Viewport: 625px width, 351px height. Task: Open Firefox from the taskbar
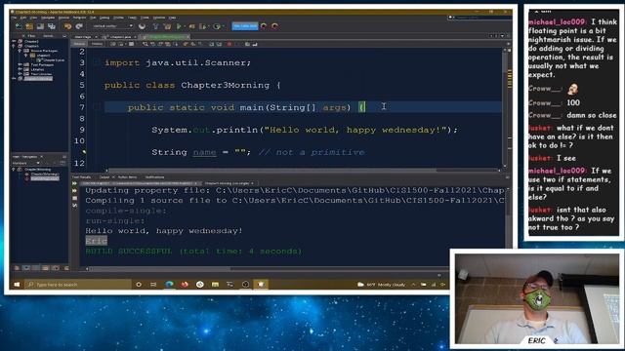pyautogui.click(x=185, y=284)
